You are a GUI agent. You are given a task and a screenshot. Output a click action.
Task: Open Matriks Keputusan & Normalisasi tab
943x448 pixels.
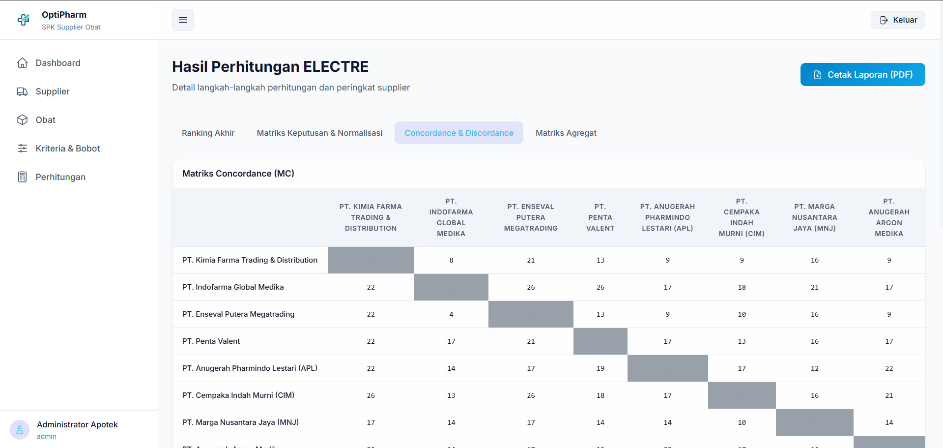319,133
